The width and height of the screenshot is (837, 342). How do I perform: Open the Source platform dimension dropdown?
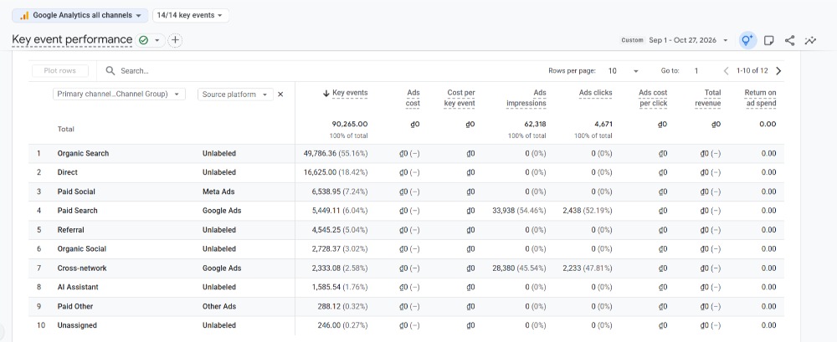coord(235,94)
